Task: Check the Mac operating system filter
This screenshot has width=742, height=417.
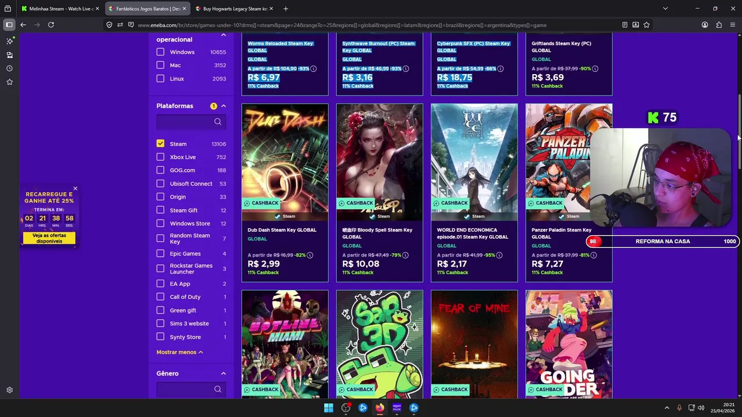Action: [x=161, y=65]
